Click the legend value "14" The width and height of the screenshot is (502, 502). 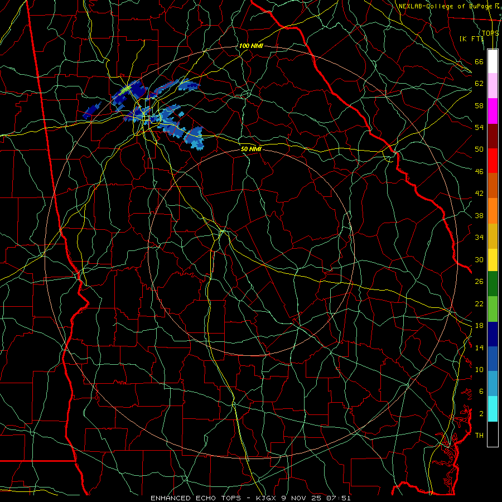[479, 347]
